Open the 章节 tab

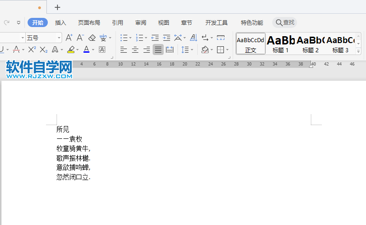(x=186, y=22)
